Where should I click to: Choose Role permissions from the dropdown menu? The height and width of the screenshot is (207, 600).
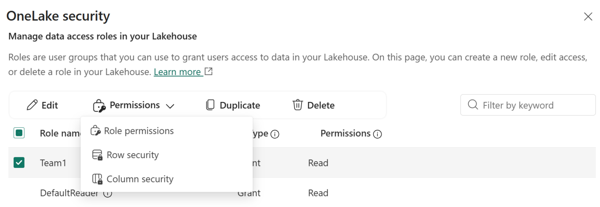[x=167, y=131]
